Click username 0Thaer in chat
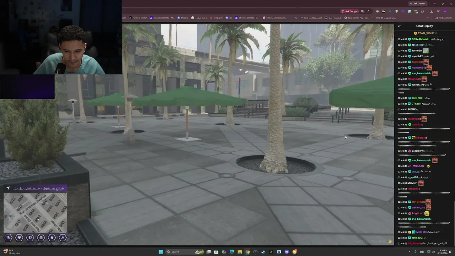Screen dimensions: 455x256 (416, 104)
